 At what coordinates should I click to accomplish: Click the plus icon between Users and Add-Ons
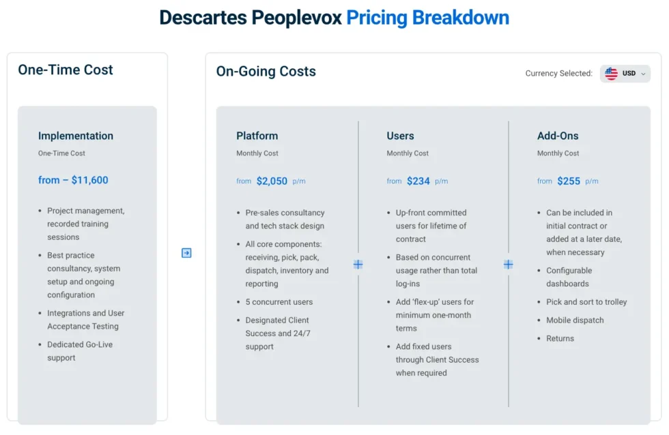tap(508, 264)
